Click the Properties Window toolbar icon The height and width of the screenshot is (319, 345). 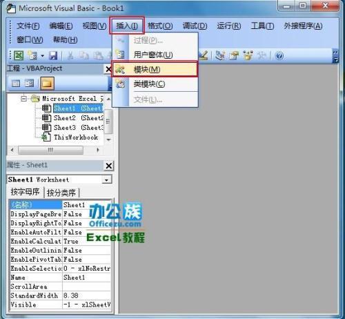234,55
